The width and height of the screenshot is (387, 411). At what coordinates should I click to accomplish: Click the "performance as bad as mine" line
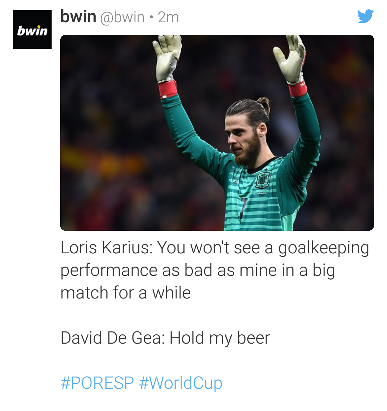tap(198, 271)
